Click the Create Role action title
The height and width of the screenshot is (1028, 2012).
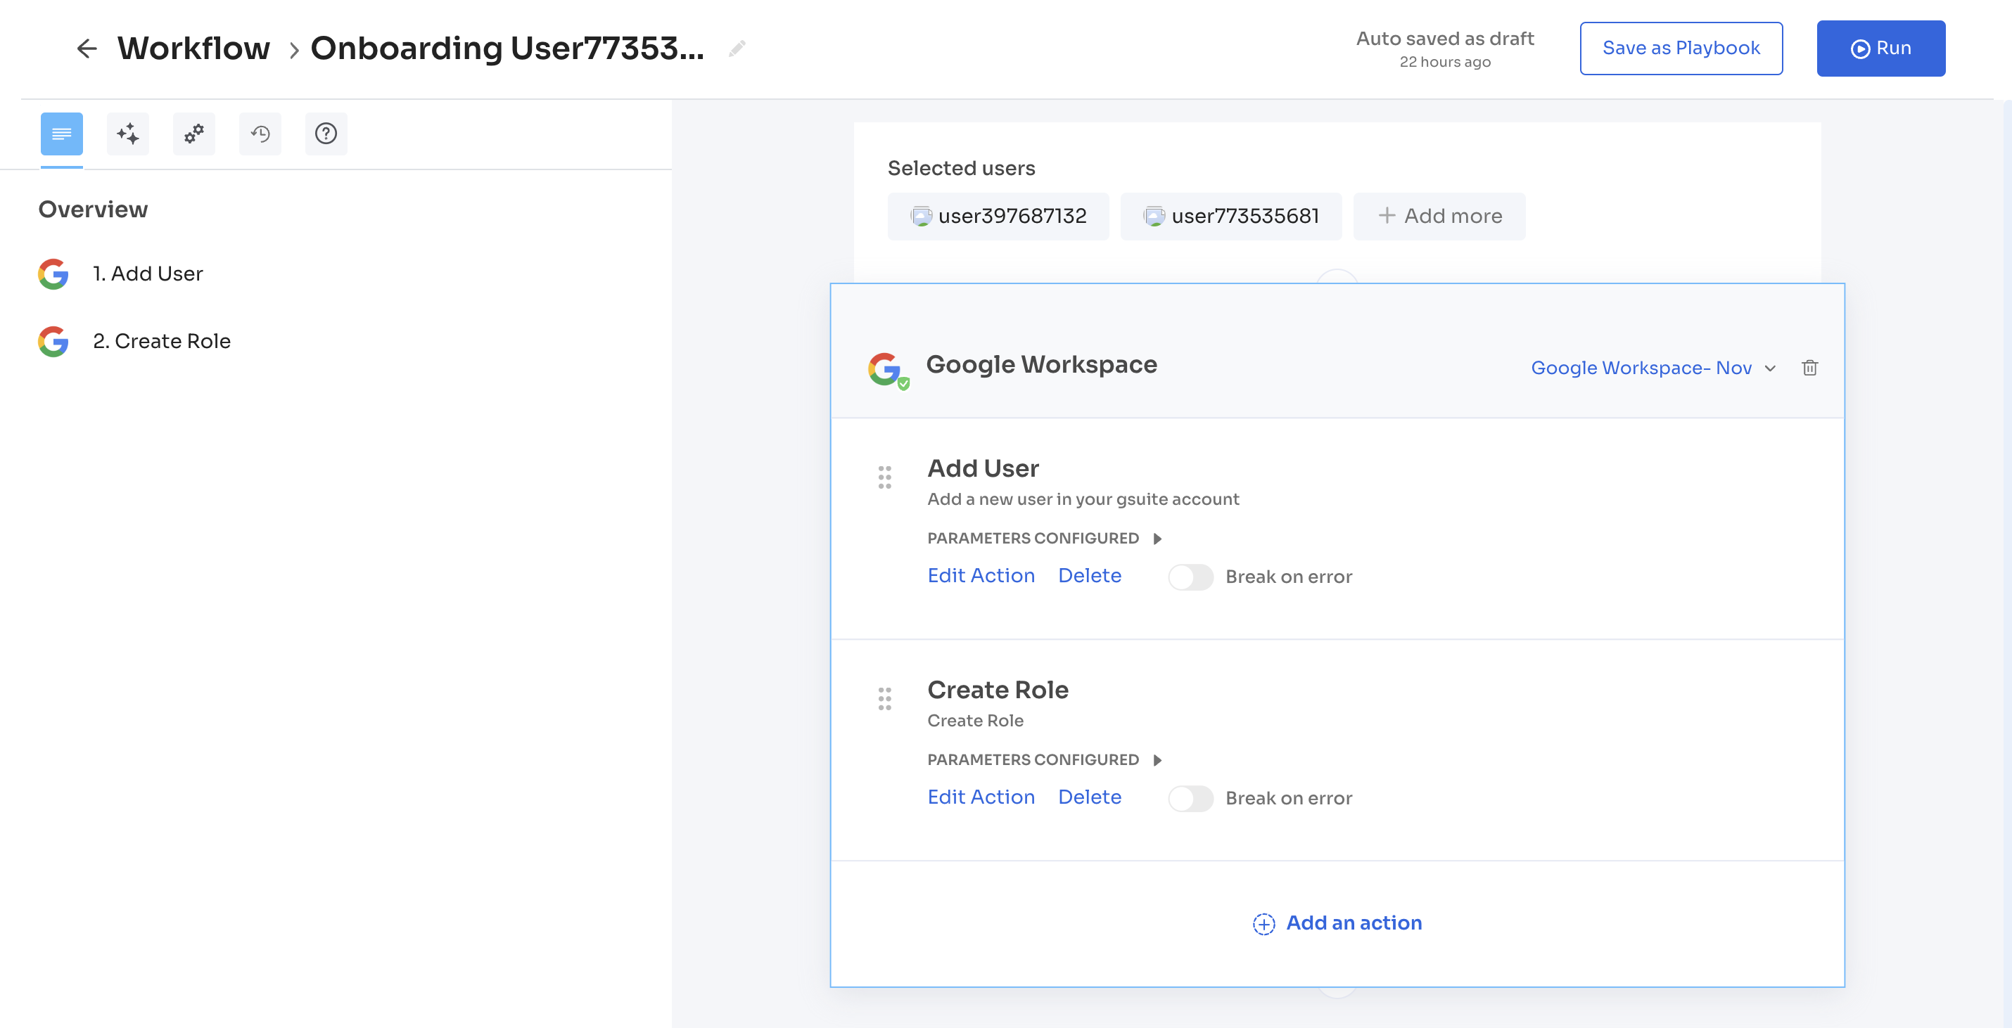[x=998, y=690]
